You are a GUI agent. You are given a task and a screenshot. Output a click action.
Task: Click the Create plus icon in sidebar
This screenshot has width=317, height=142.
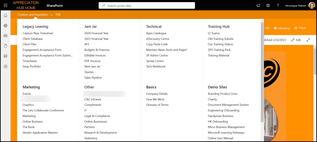[5, 66]
